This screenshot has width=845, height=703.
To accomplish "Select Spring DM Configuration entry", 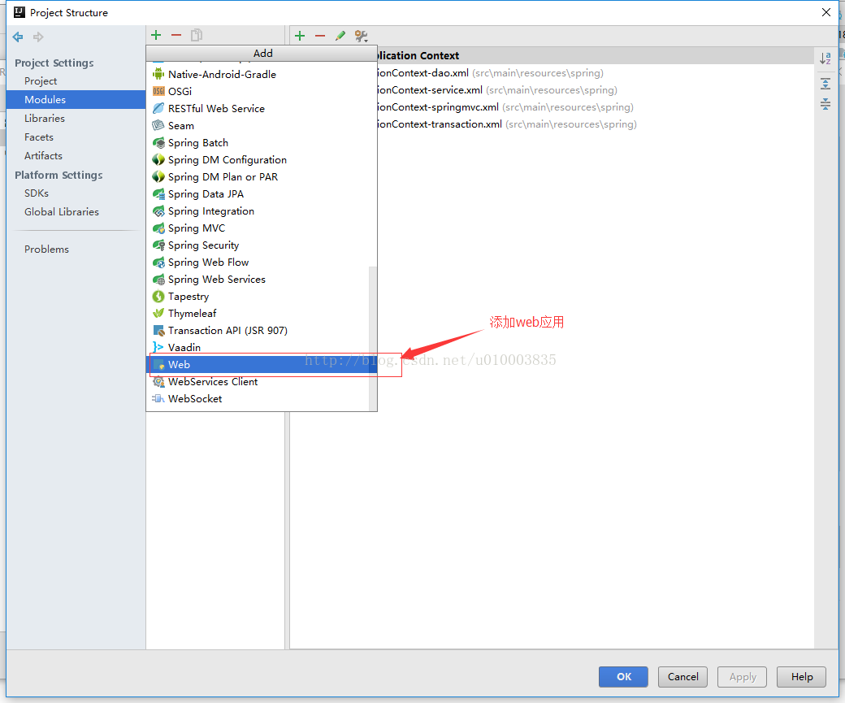I will pos(262,159).
